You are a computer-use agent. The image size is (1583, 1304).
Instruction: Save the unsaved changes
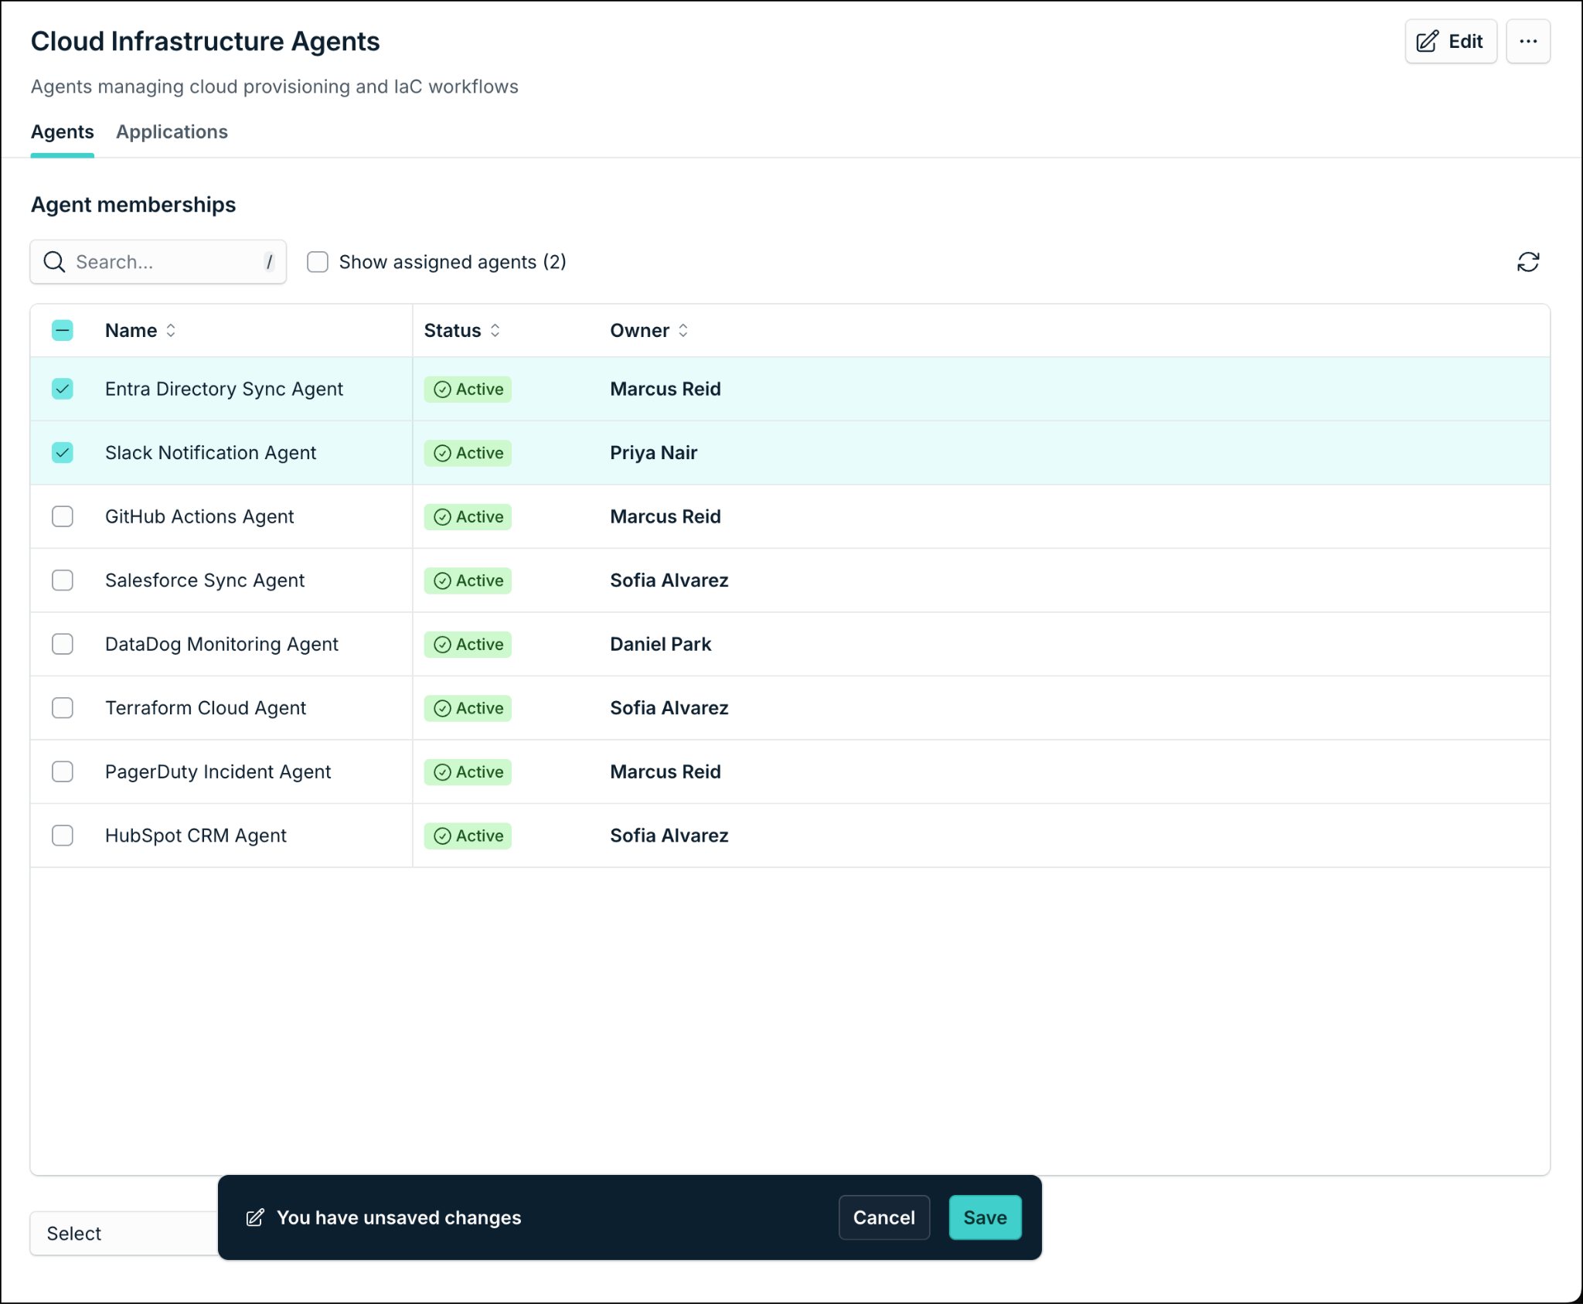tap(985, 1217)
